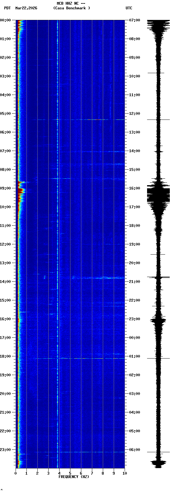
Task: Click the PDT time label '14:00'
Action: click(5, 282)
